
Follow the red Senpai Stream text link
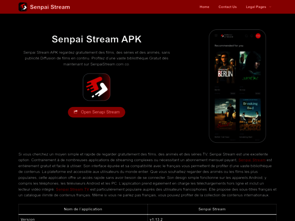tap(252, 160)
